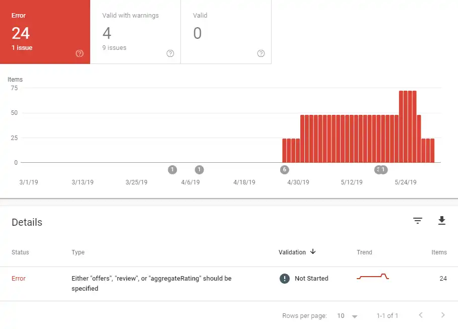Open the offers/review/aggregateRating error row
458x329 pixels.
pyautogui.click(x=229, y=284)
